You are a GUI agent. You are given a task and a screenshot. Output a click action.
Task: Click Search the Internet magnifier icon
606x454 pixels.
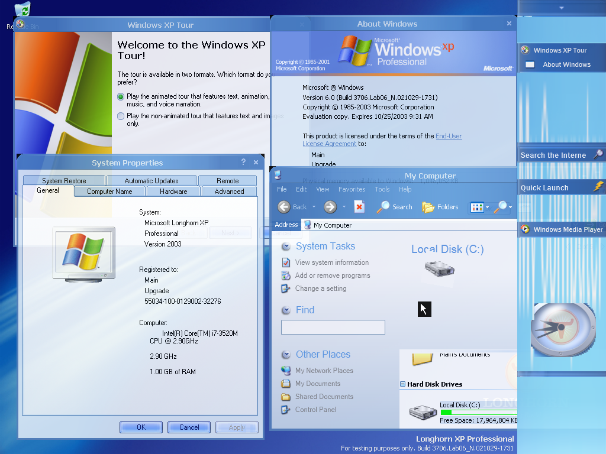[x=598, y=154]
